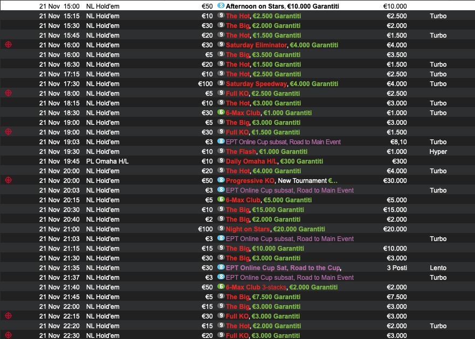This screenshot has width=475, height=339.
Task: Click the 9-max seat badge on the 22:20 The Hot row
Action: 221,325
